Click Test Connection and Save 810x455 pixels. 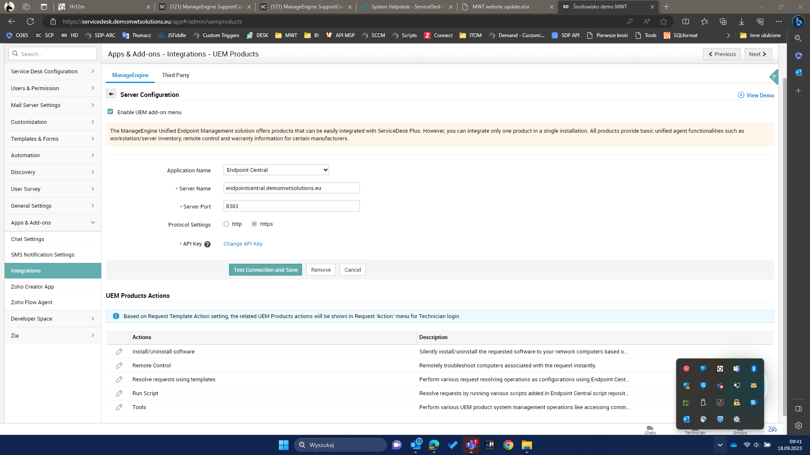click(265, 270)
